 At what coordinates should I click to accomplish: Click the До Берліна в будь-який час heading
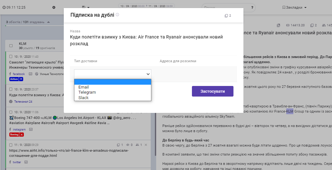(186, 140)
